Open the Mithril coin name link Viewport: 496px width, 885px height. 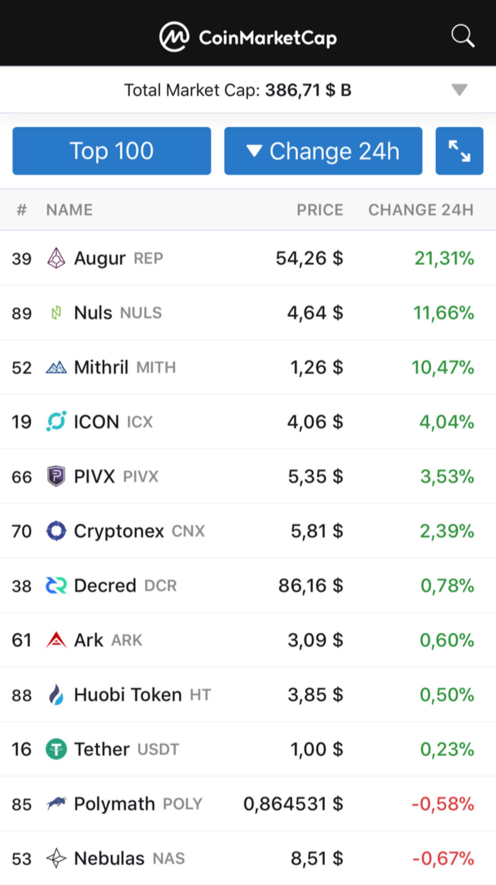pyautogui.click(x=101, y=367)
